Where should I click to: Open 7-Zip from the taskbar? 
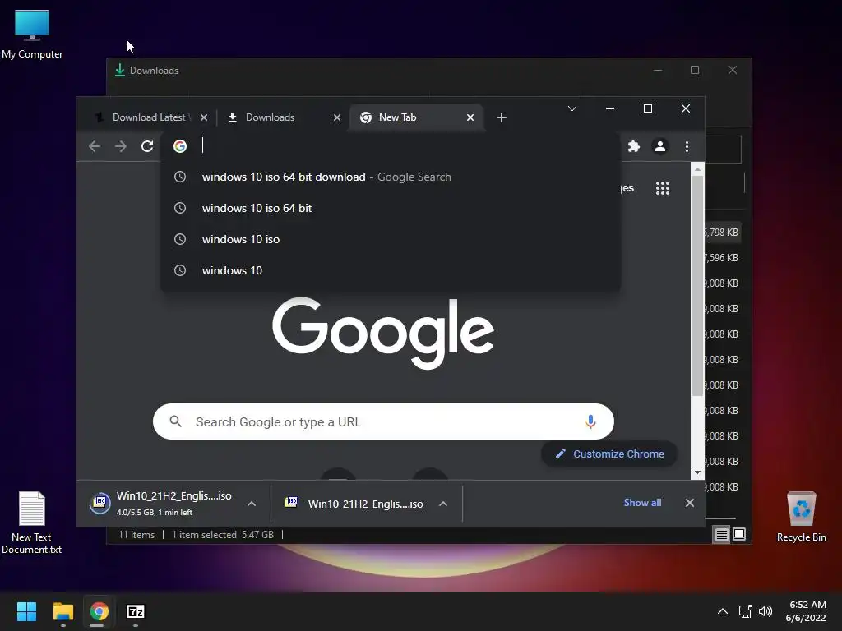point(136,611)
